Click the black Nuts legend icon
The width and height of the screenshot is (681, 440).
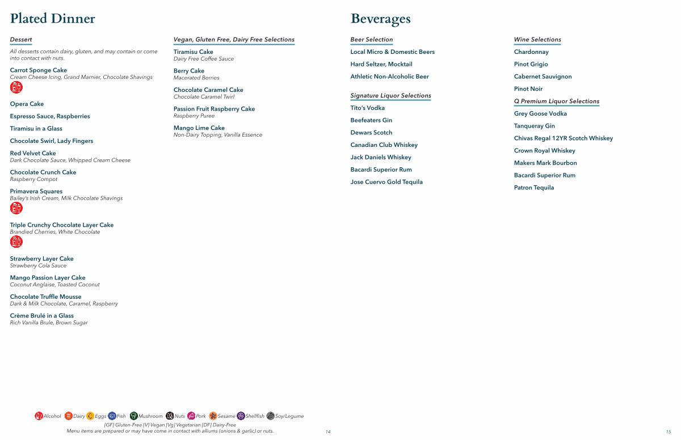170,416
